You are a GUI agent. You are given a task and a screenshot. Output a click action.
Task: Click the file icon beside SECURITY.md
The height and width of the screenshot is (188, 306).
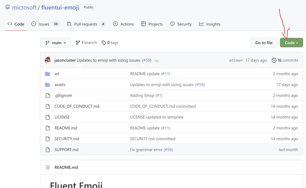pyautogui.click(x=48, y=139)
